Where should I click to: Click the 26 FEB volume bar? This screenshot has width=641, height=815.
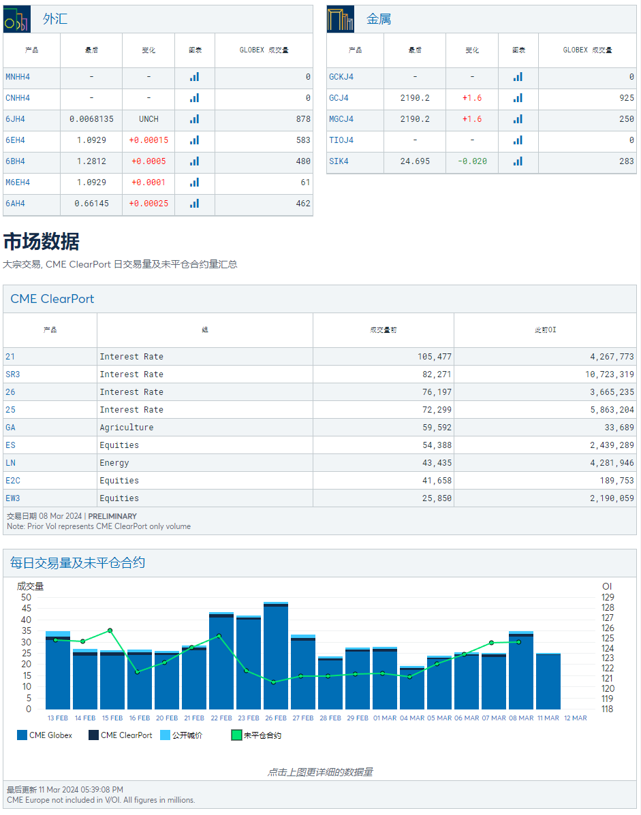point(275,656)
